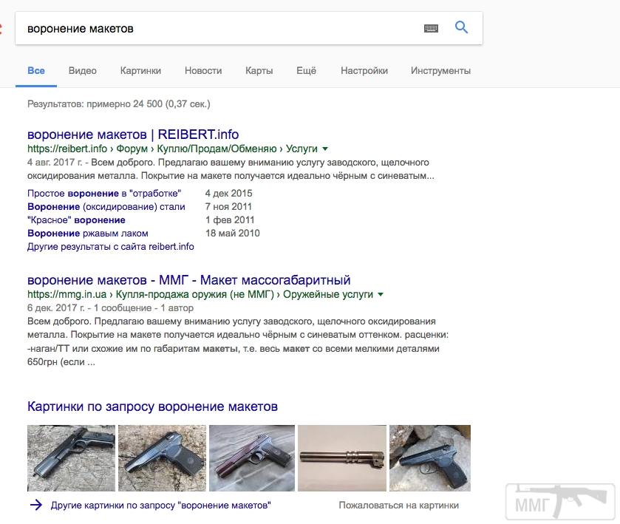Open result "воронение макетов - ММГ - Макет массогабаритный"
Image resolution: width=620 pixels, height=524 pixels.
click(188, 280)
